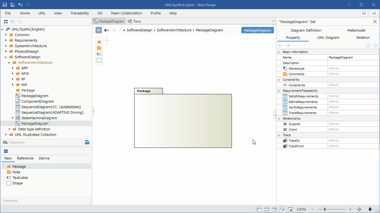Image resolution: width=380 pixels, height=213 pixels.
Task: Open the editor tab list dropdown chevron
Action: click(273, 21)
